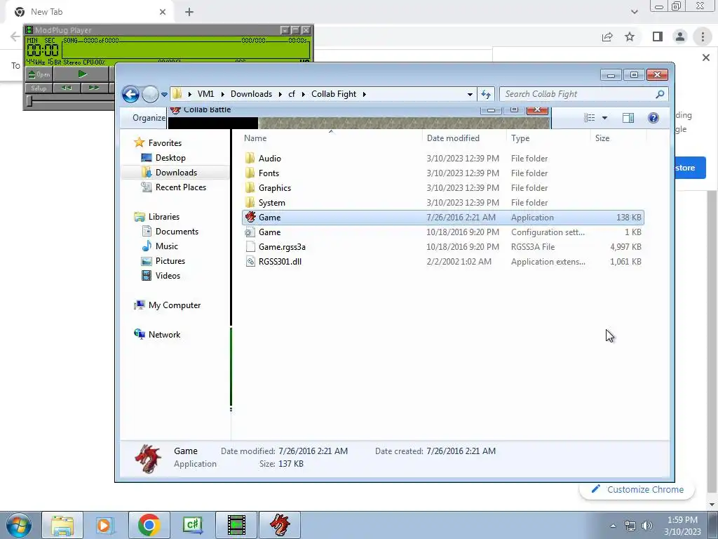Screen dimensions: 718x539
Task: Open recent pages dropdown beside forward button
Action: [164, 95]
